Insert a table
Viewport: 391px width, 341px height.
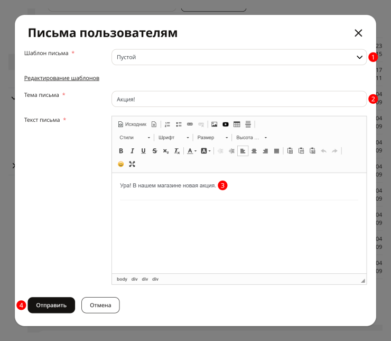pyautogui.click(x=237, y=124)
